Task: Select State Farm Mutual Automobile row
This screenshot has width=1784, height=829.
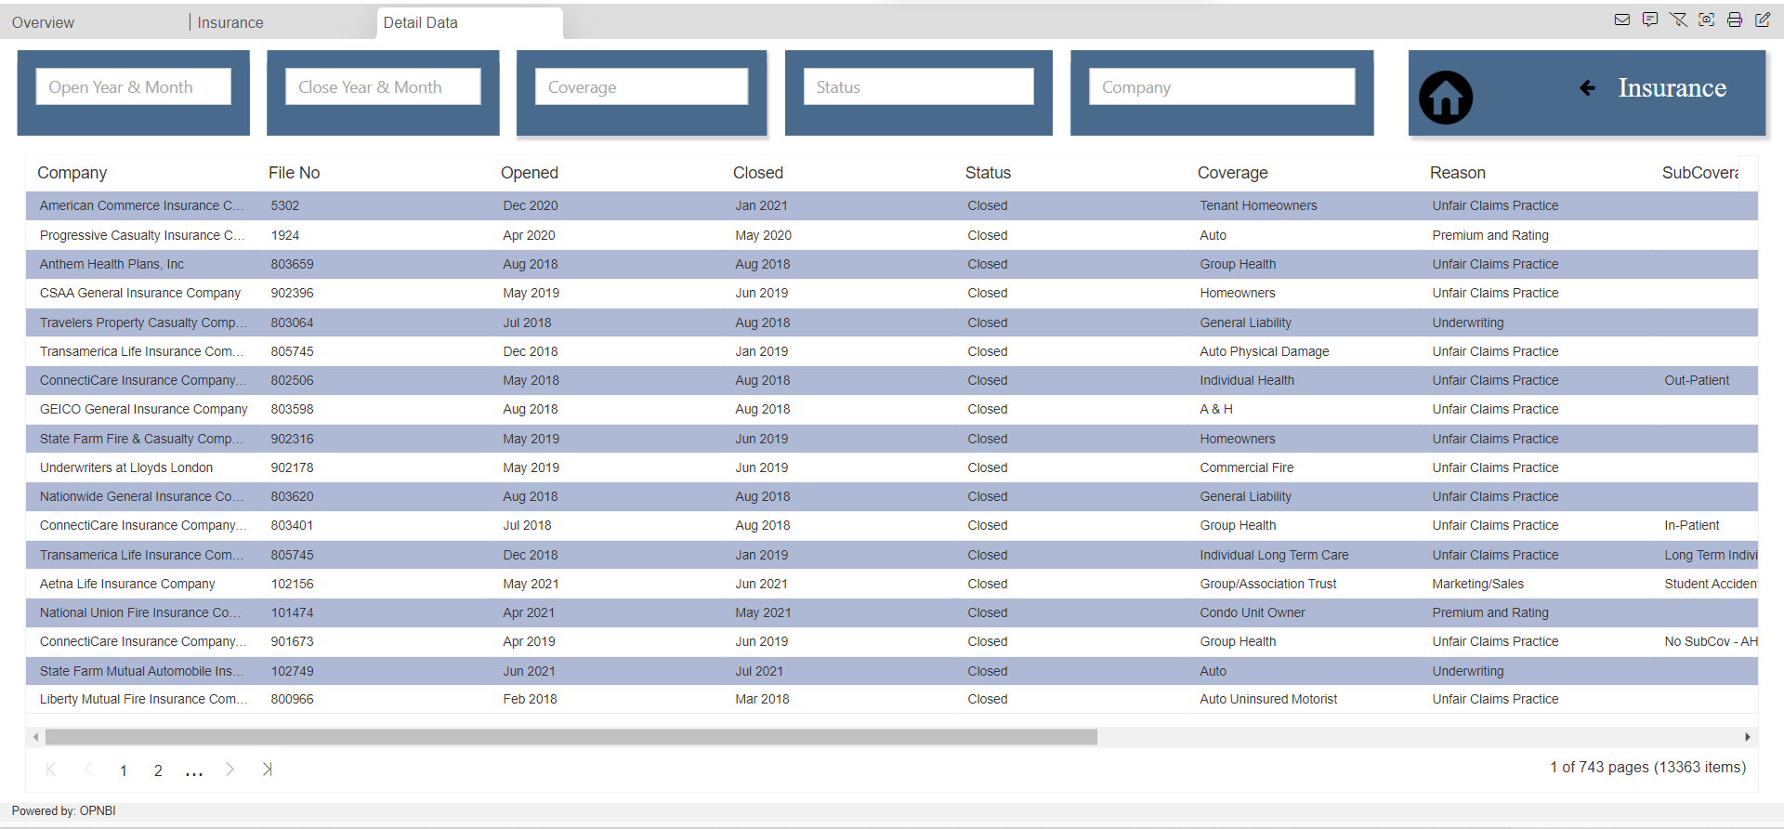Action: pos(892,671)
